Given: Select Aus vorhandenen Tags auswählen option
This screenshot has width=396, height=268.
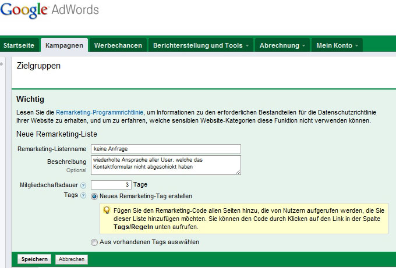Looking at the screenshot, I should (94, 242).
